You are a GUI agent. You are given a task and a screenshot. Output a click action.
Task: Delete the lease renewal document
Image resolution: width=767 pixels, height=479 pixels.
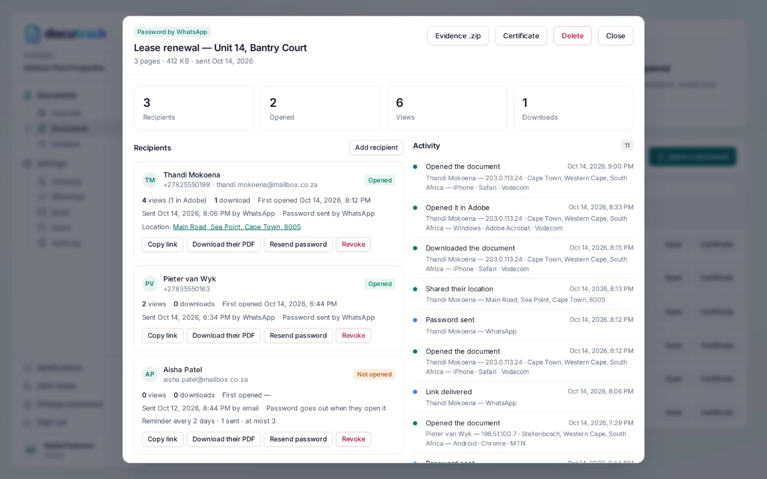(x=572, y=36)
